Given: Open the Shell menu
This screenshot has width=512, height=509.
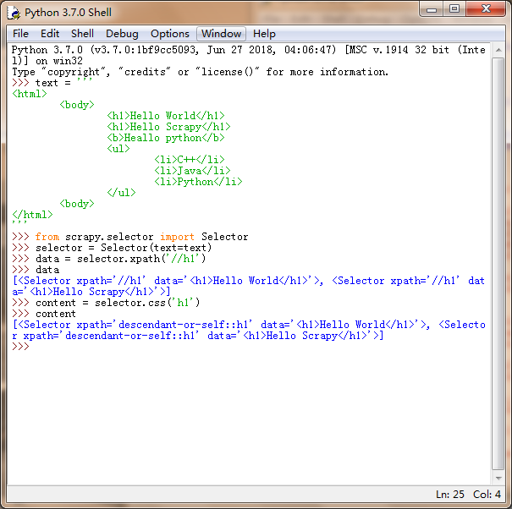Looking at the screenshot, I should coord(82,34).
